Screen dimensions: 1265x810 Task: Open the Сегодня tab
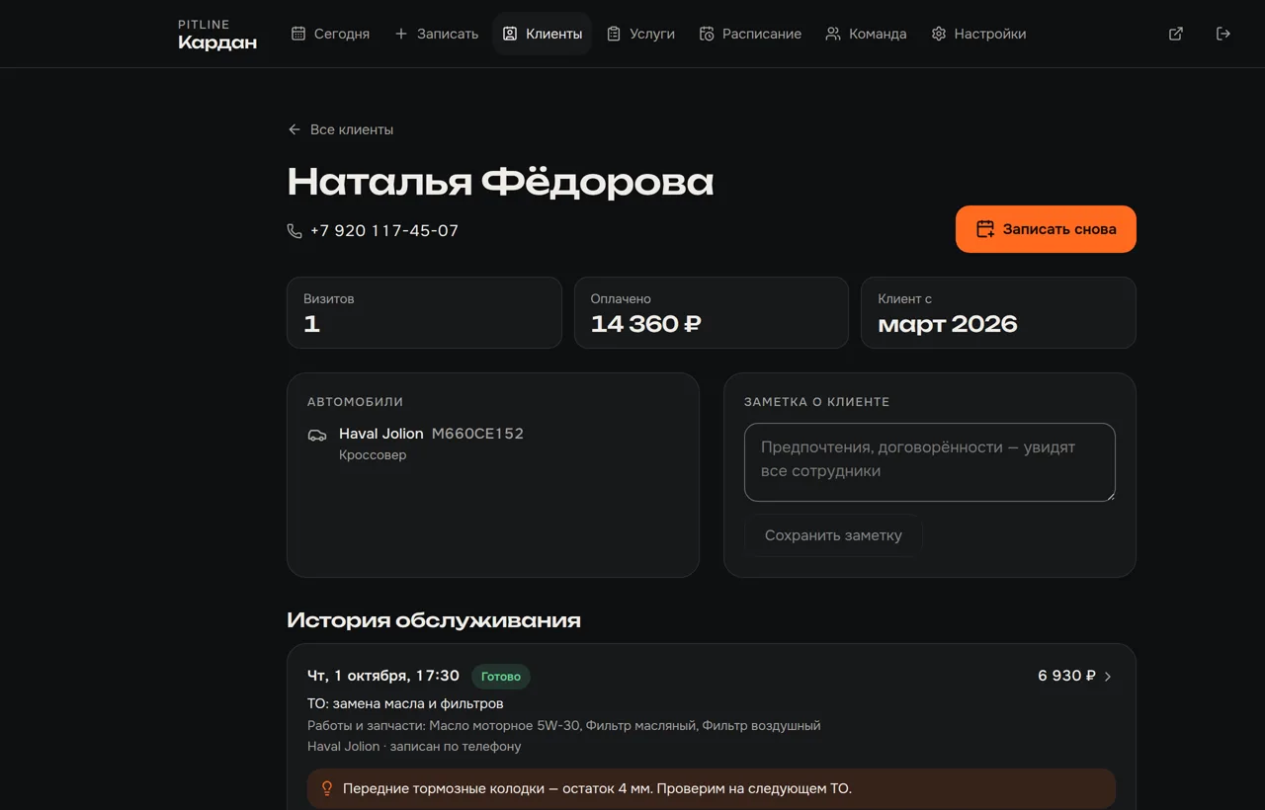pos(330,34)
